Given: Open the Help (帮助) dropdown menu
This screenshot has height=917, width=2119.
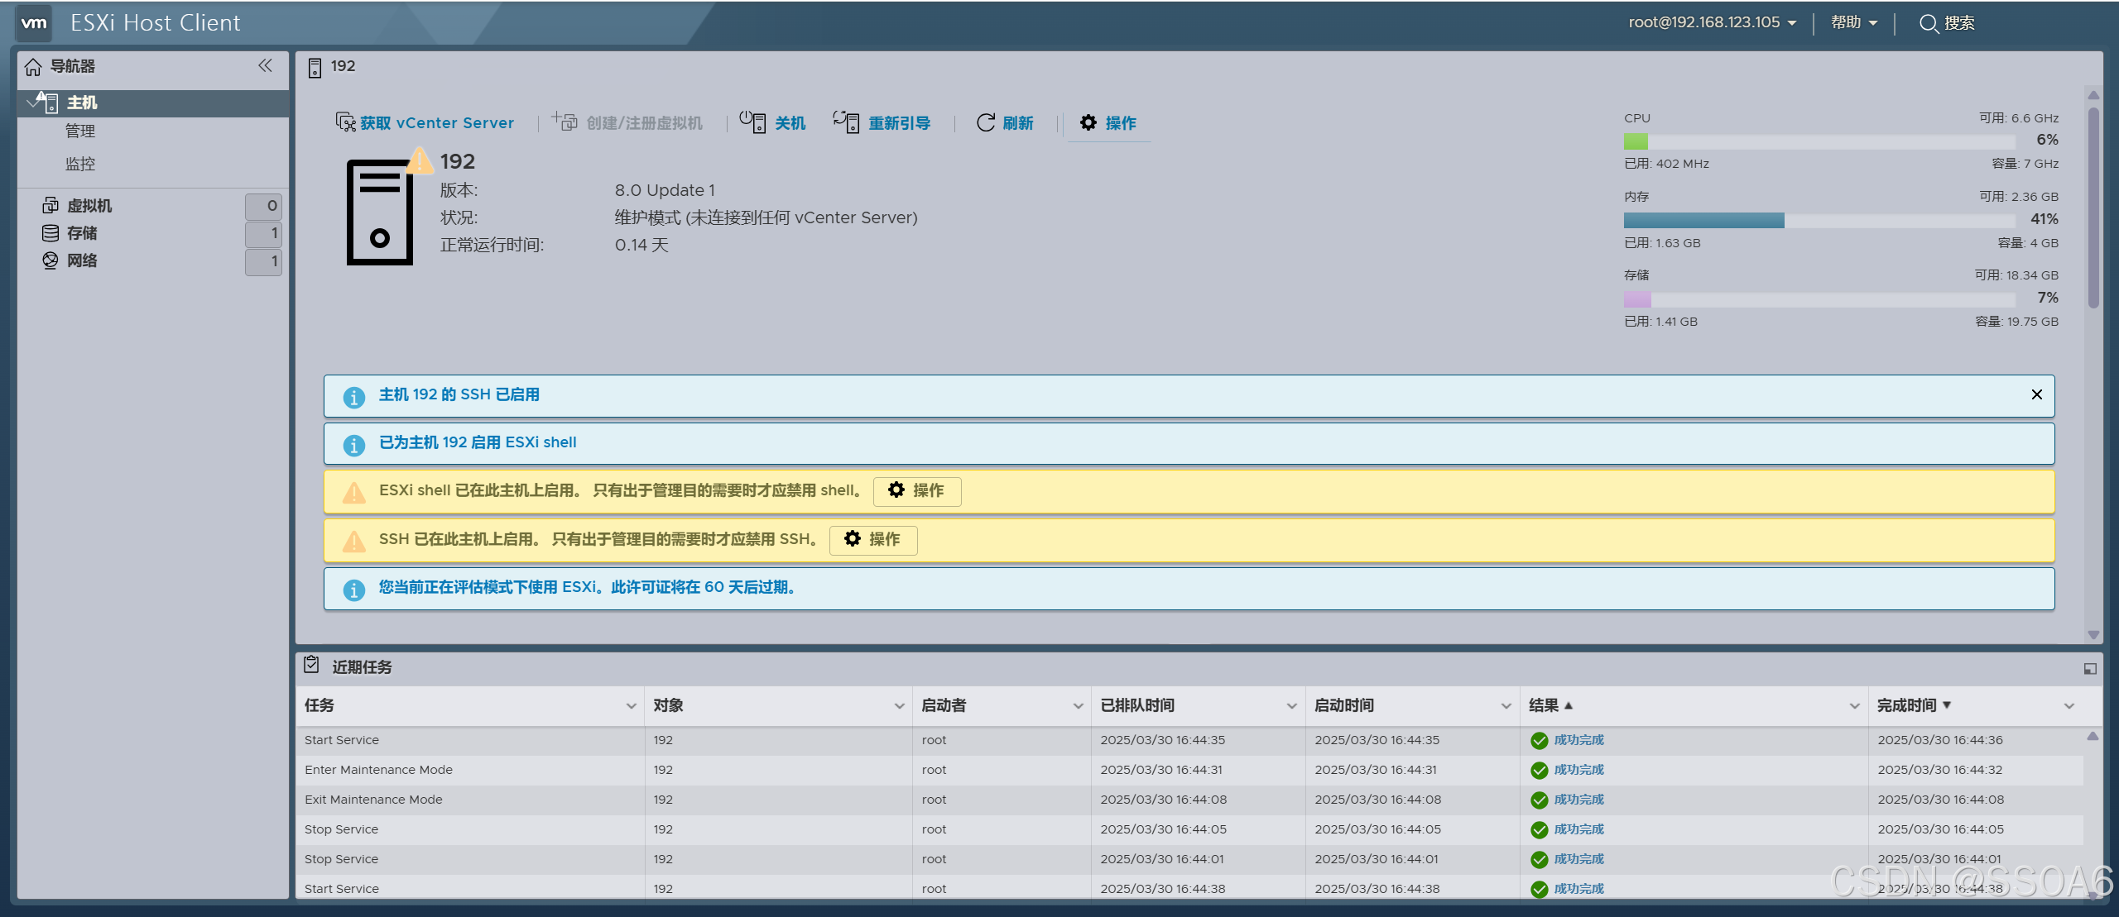Looking at the screenshot, I should (x=1853, y=23).
